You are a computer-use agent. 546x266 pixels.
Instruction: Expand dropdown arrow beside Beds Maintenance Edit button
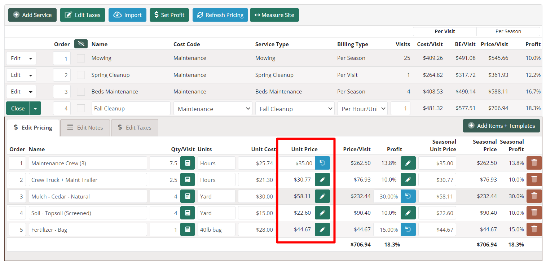point(31,92)
